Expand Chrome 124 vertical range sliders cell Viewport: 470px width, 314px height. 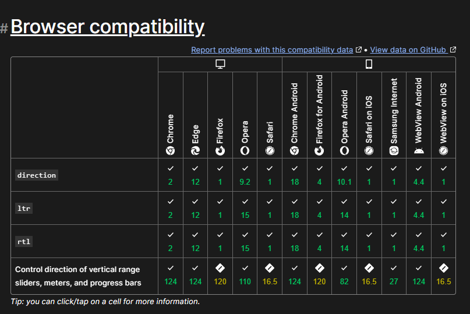click(x=171, y=276)
